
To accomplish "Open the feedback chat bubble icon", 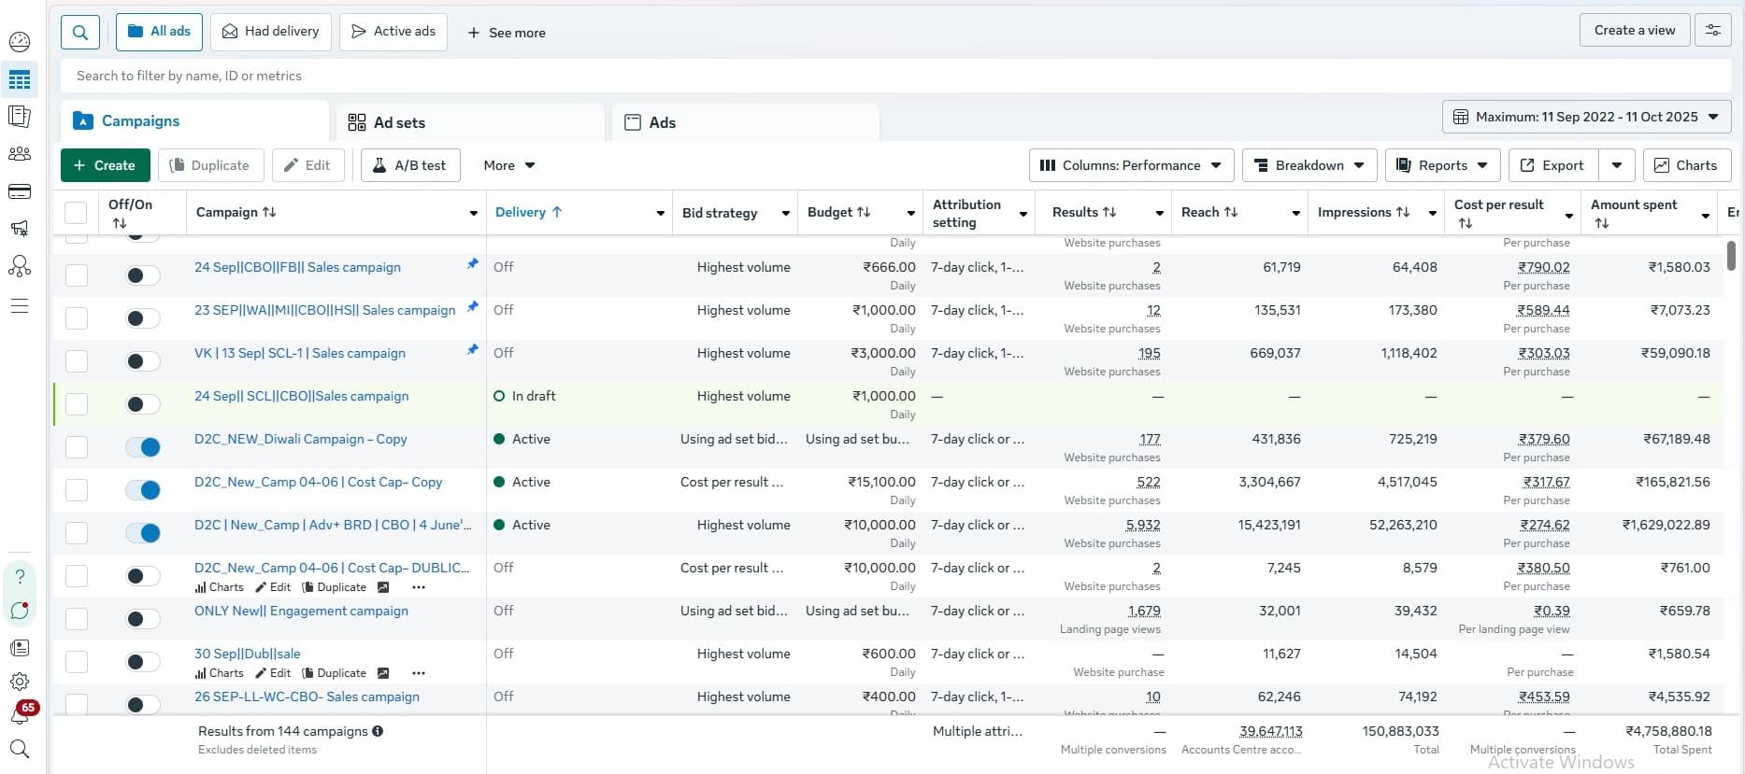I will (20, 612).
